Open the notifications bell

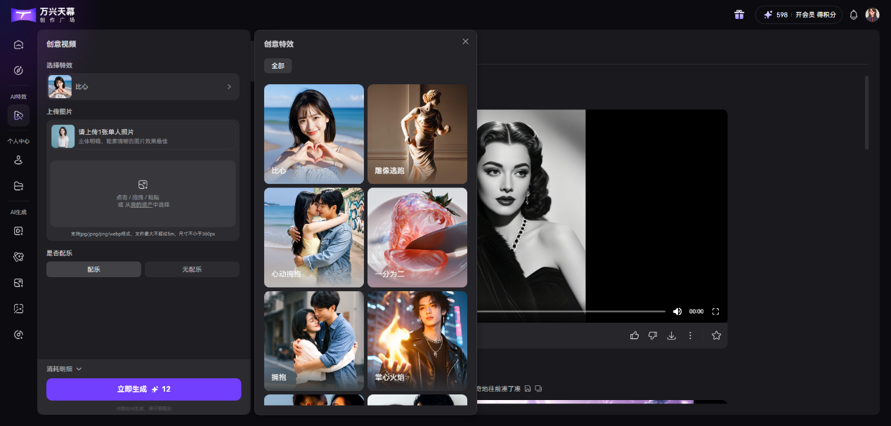click(854, 15)
